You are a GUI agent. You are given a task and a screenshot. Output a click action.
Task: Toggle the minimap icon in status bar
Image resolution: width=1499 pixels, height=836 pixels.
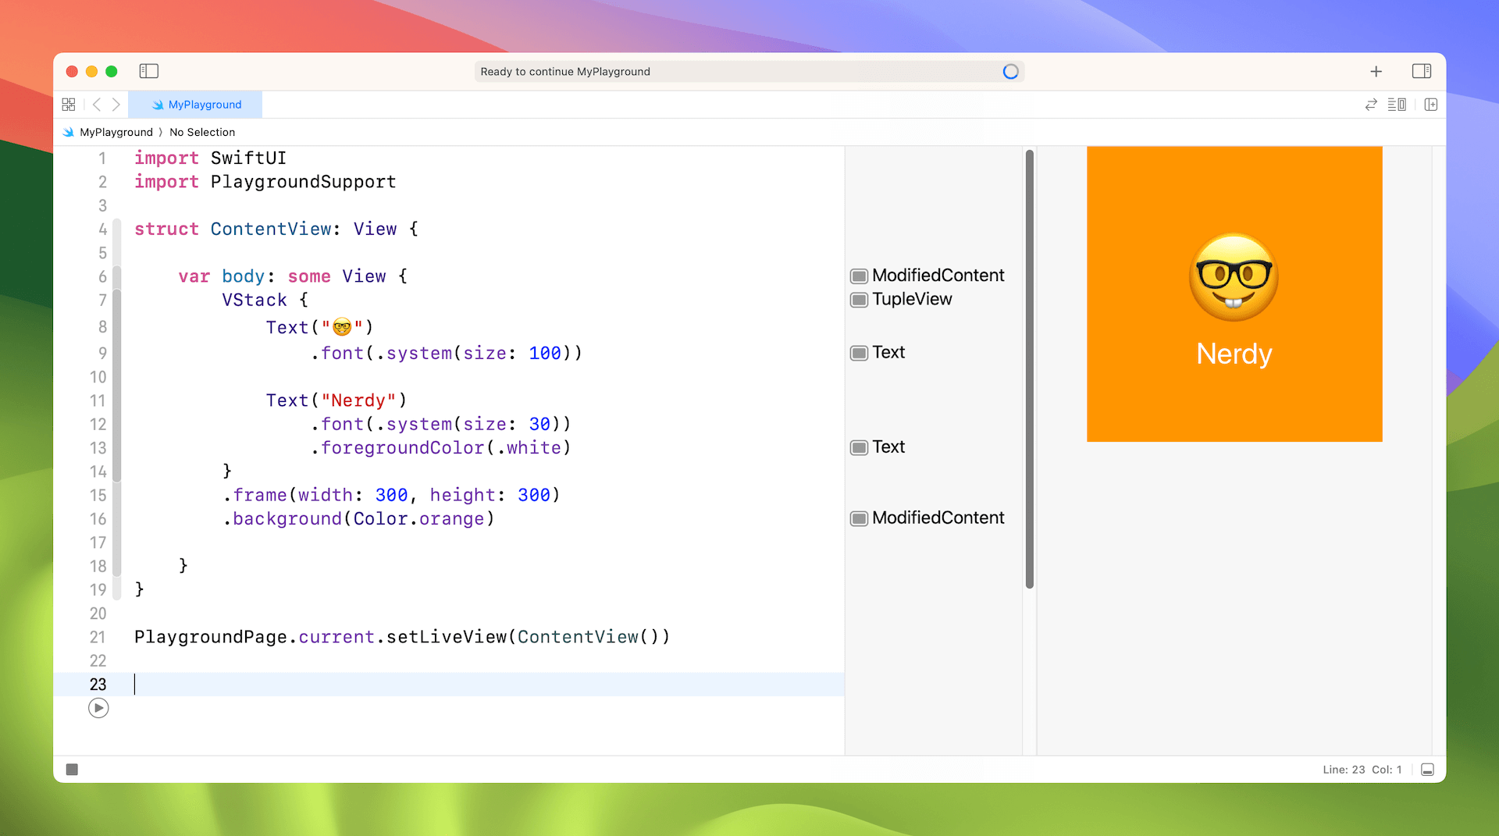tap(1429, 769)
